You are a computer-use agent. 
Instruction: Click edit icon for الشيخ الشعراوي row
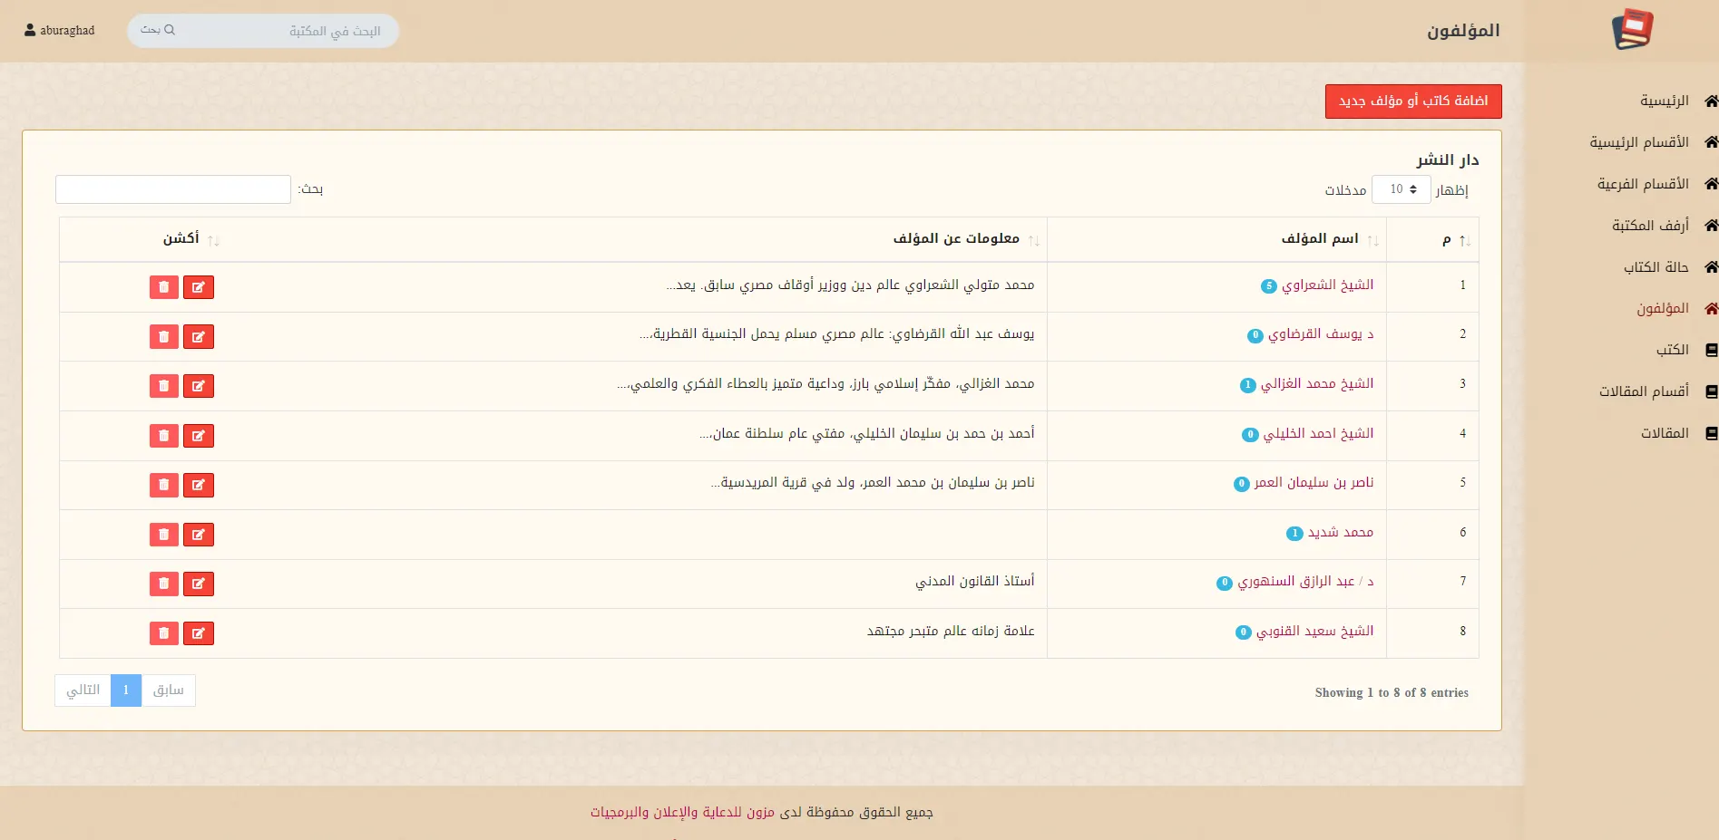[x=198, y=287]
